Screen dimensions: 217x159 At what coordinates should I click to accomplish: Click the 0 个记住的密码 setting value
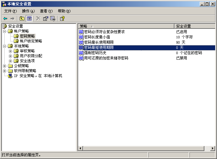(189, 53)
